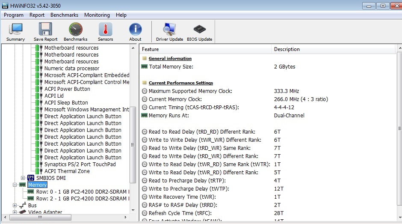The width and height of the screenshot is (402, 224).
Task: Click 'Read to Precharge Delay (tRTP):' row
Action: click(x=187, y=181)
